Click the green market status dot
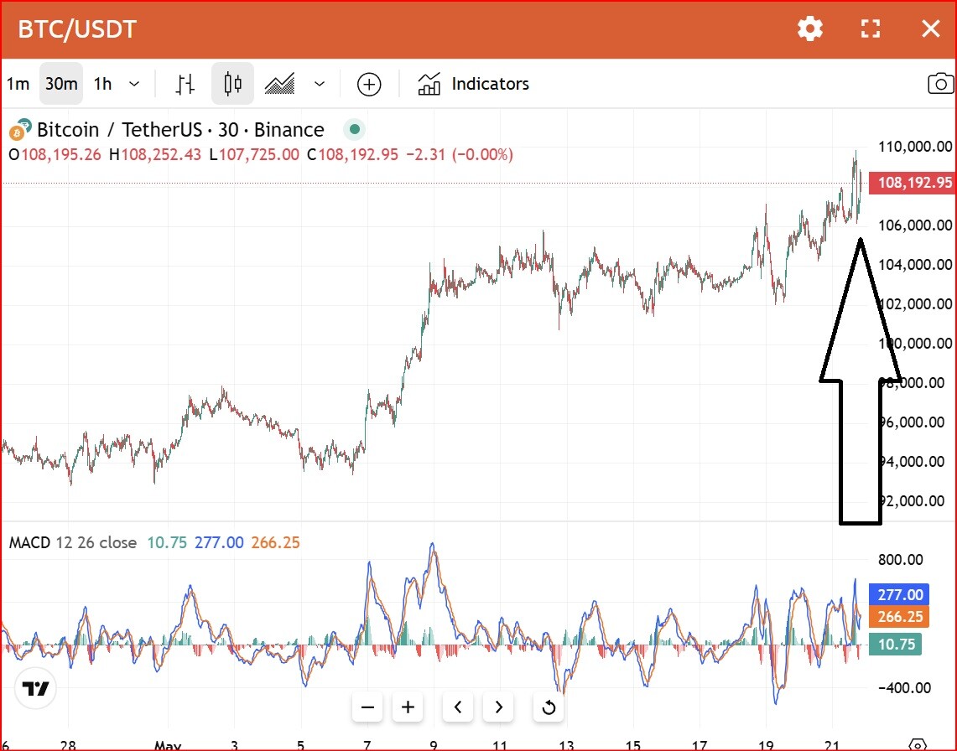This screenshot has height=751, width=957. point(355,129)
